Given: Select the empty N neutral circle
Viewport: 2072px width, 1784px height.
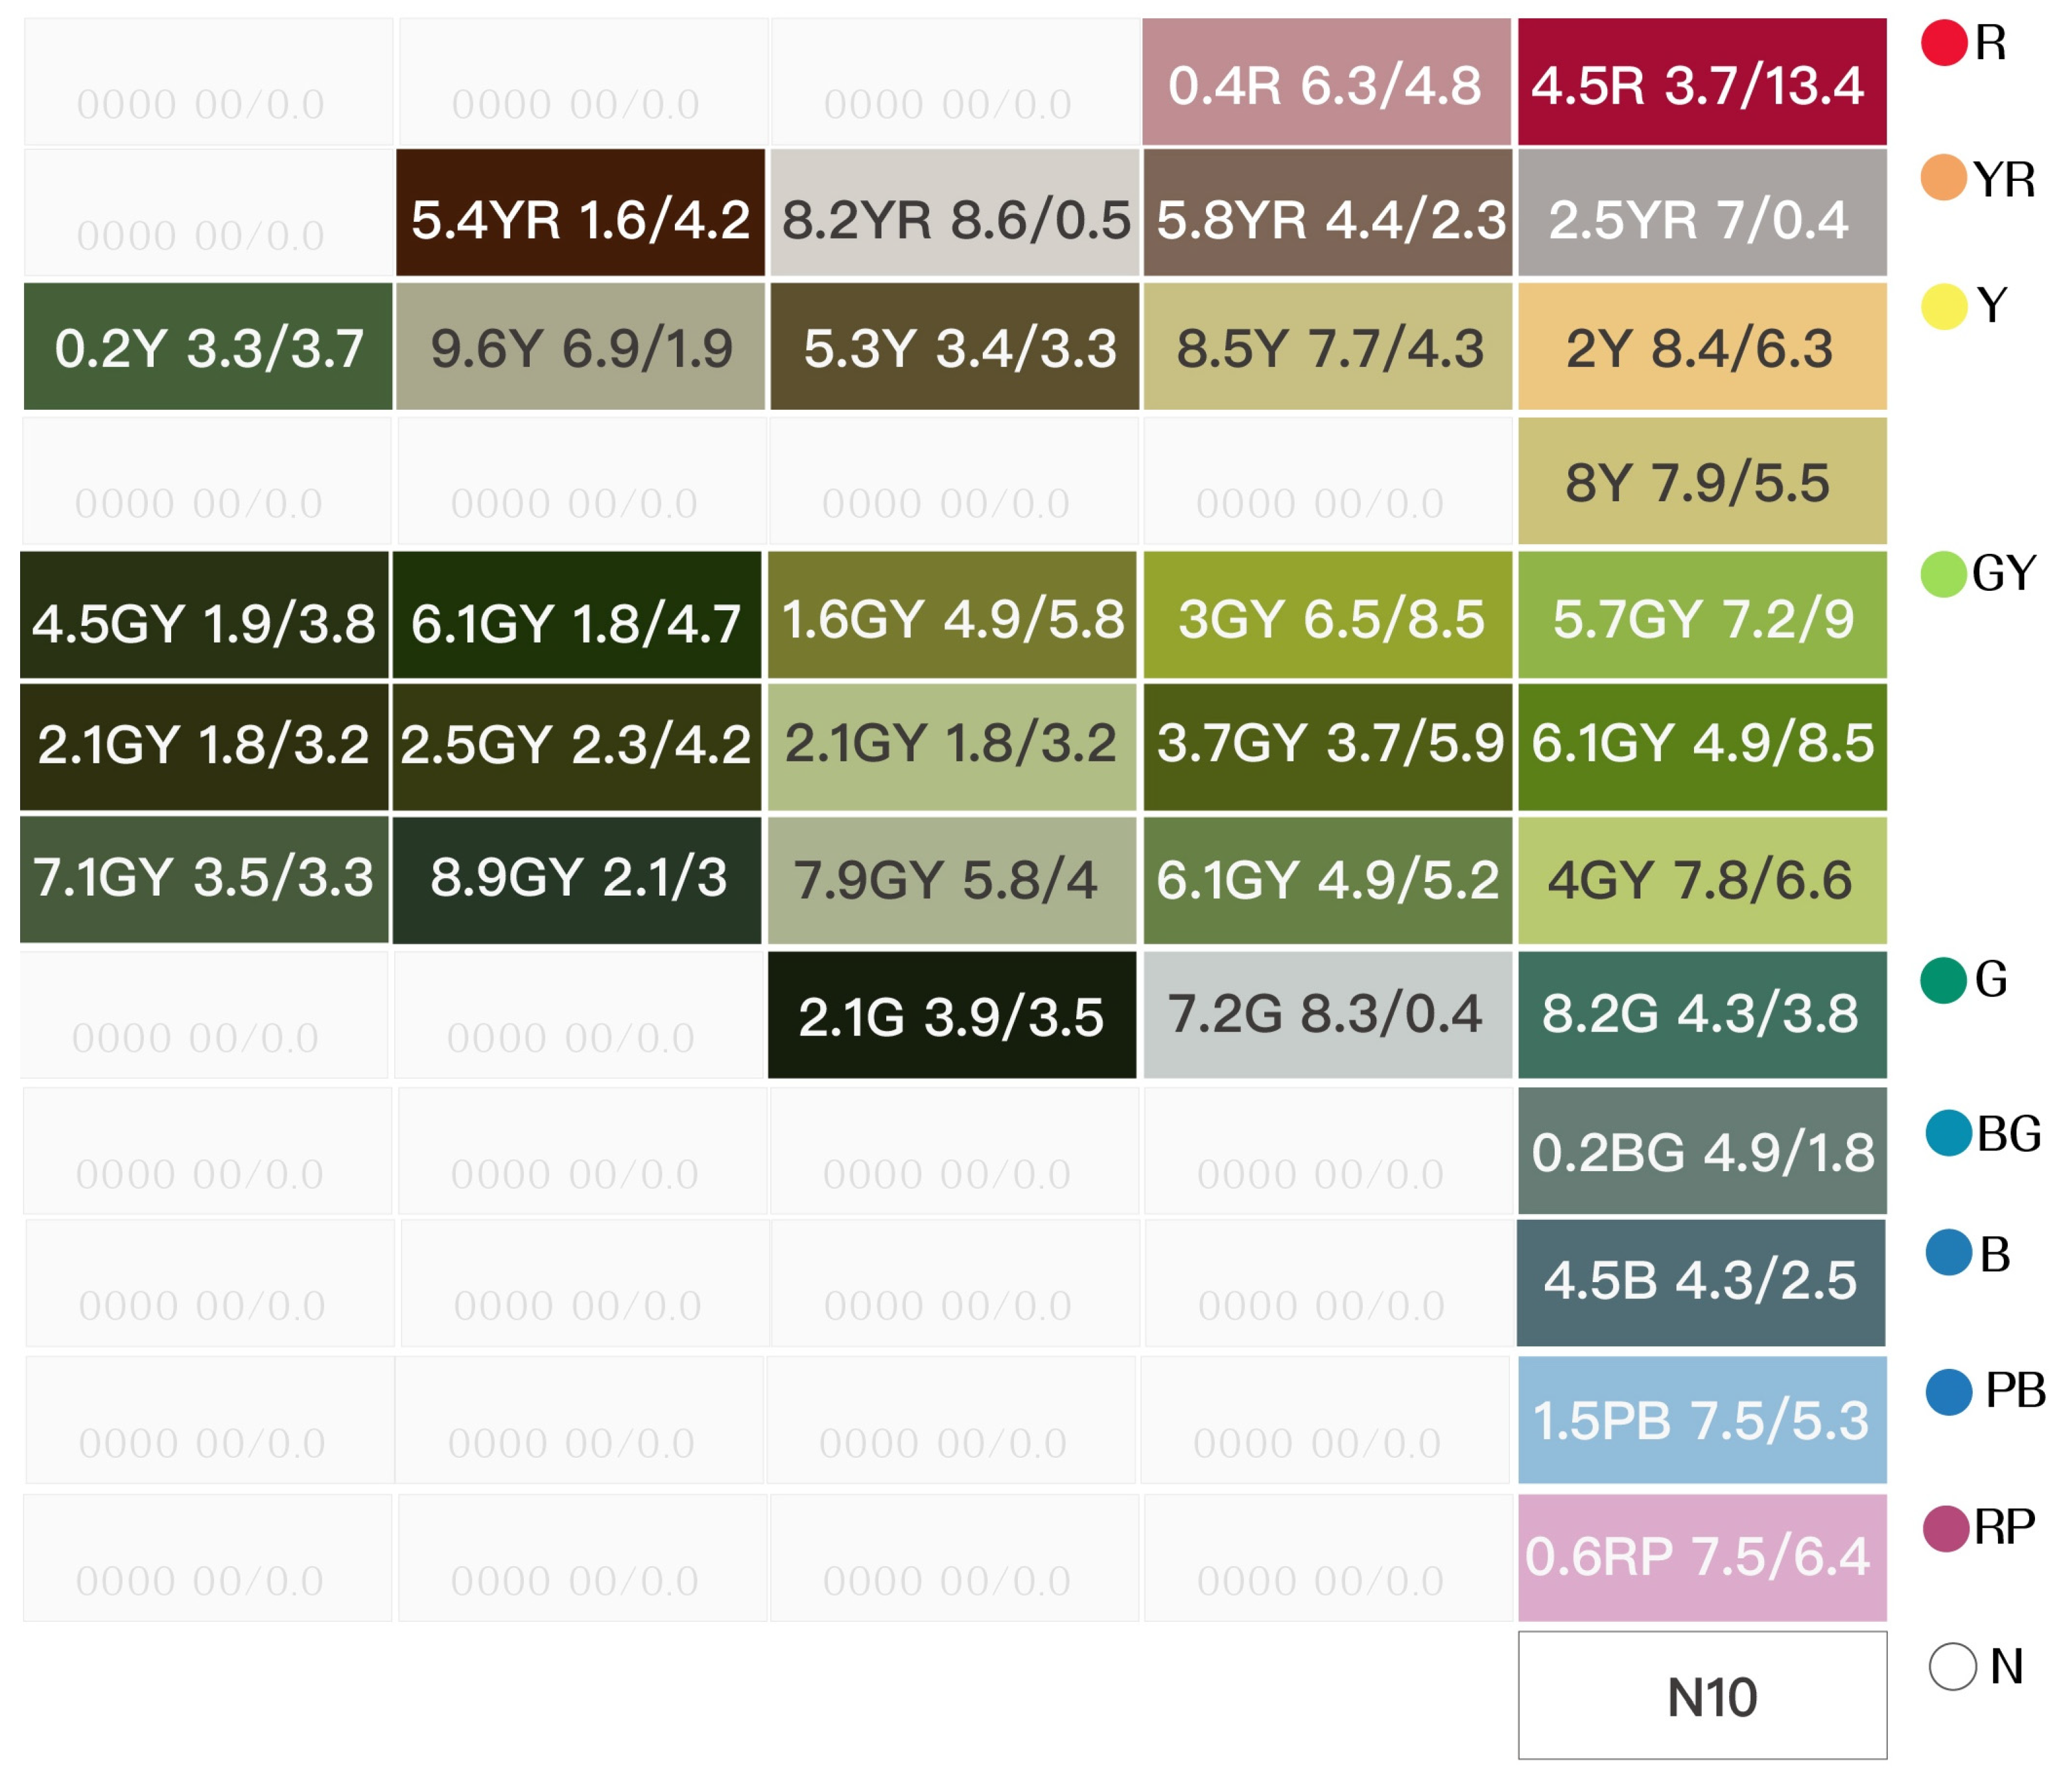Looking at the screenshot, I should click(x=1952, y=1667).
